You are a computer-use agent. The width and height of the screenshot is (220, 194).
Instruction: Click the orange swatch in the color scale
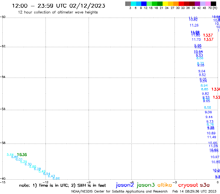(176, 4)
